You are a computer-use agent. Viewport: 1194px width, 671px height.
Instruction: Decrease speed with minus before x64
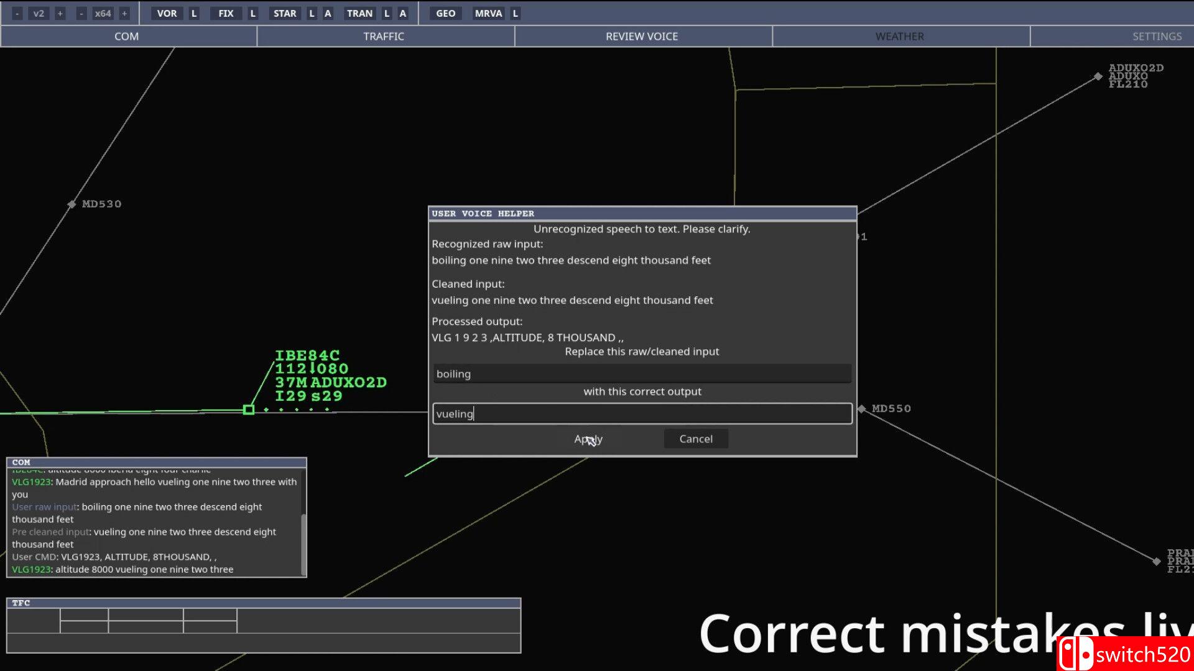81,13
